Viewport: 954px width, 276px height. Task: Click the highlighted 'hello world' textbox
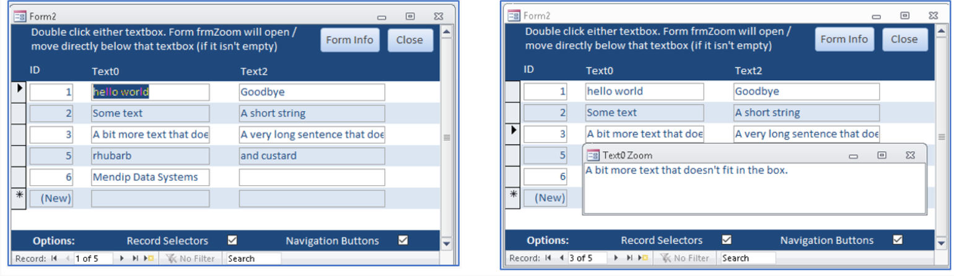coord(150,92)
